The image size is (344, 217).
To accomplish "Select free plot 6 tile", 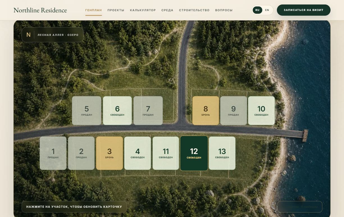I will (x=117, y=111).
